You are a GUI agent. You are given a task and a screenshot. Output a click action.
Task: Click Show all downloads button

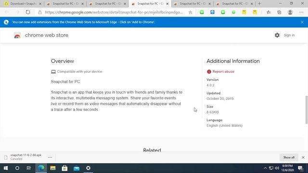pos(289,157)
